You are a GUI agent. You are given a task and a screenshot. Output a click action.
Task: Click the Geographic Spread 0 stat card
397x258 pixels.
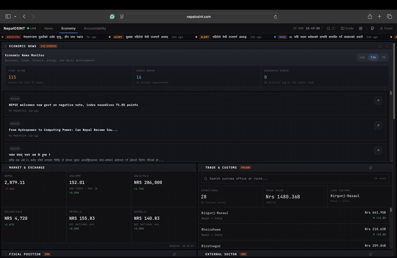(x=325, y=77)
